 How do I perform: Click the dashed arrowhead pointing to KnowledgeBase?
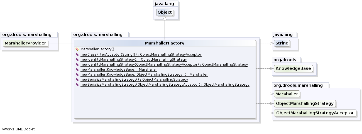pos(271,68)
